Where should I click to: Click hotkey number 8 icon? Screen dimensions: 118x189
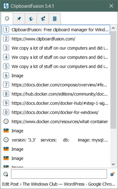click(6, 94)
